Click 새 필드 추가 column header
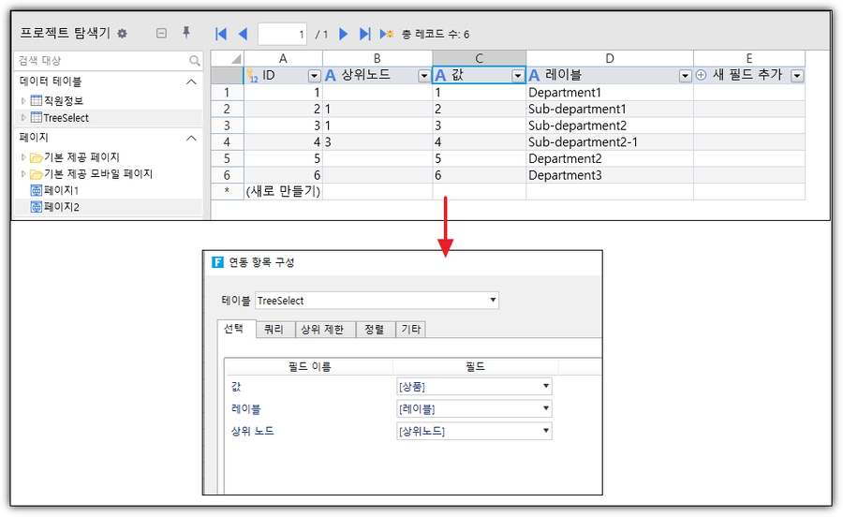843x517 pixels. click(x=747, y=75)
